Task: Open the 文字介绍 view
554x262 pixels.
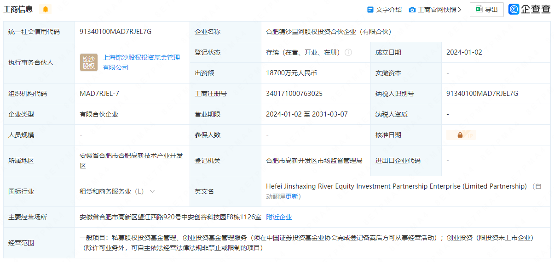Action: [384, 10]
